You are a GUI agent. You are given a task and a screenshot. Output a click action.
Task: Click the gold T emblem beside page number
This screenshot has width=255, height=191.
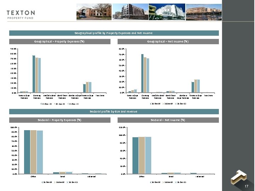point(238,177)
